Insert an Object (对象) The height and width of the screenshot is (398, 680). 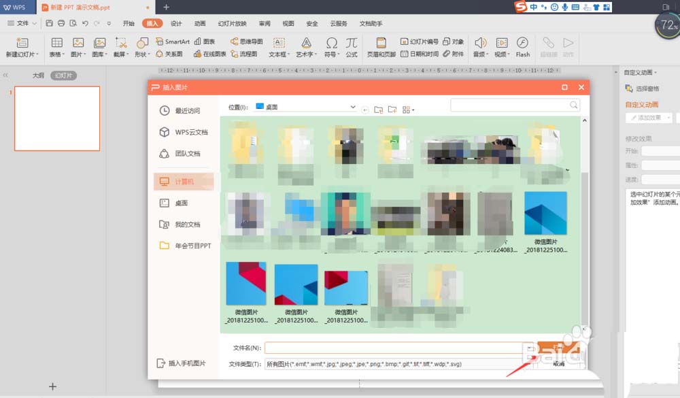453,42
